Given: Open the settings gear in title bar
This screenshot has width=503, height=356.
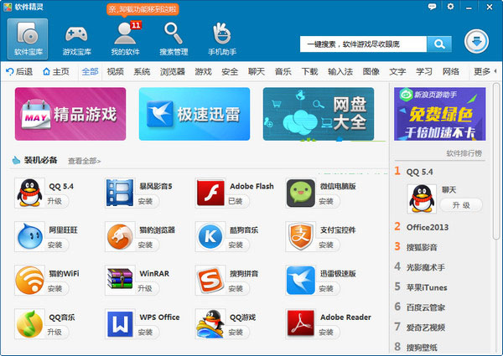Looking at the screenshot, I should 450,7.
